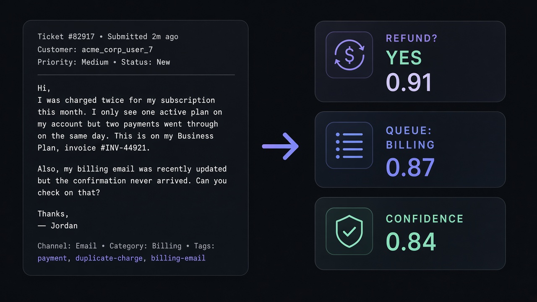Click the refund dollar-cycle icon
This screenshot has width=537, height=302.
[349, 55]
